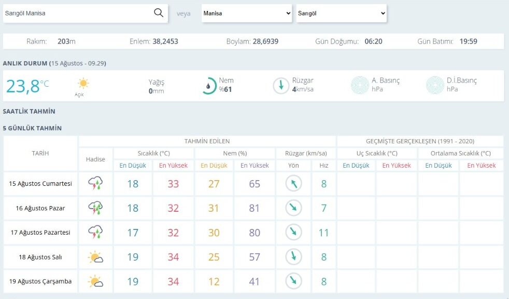Image resolution: width=509 pixels, height=299 pixels.
Task: Click the TAHMİN EDİLEN column header
Action: 207,141
